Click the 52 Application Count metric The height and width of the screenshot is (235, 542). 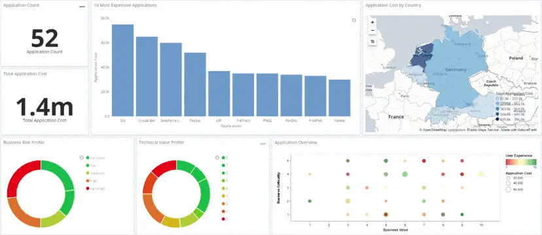(x=45, y=39)
